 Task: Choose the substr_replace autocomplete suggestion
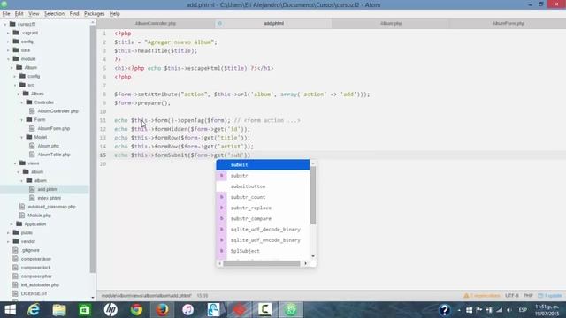(x=263, y=208)
